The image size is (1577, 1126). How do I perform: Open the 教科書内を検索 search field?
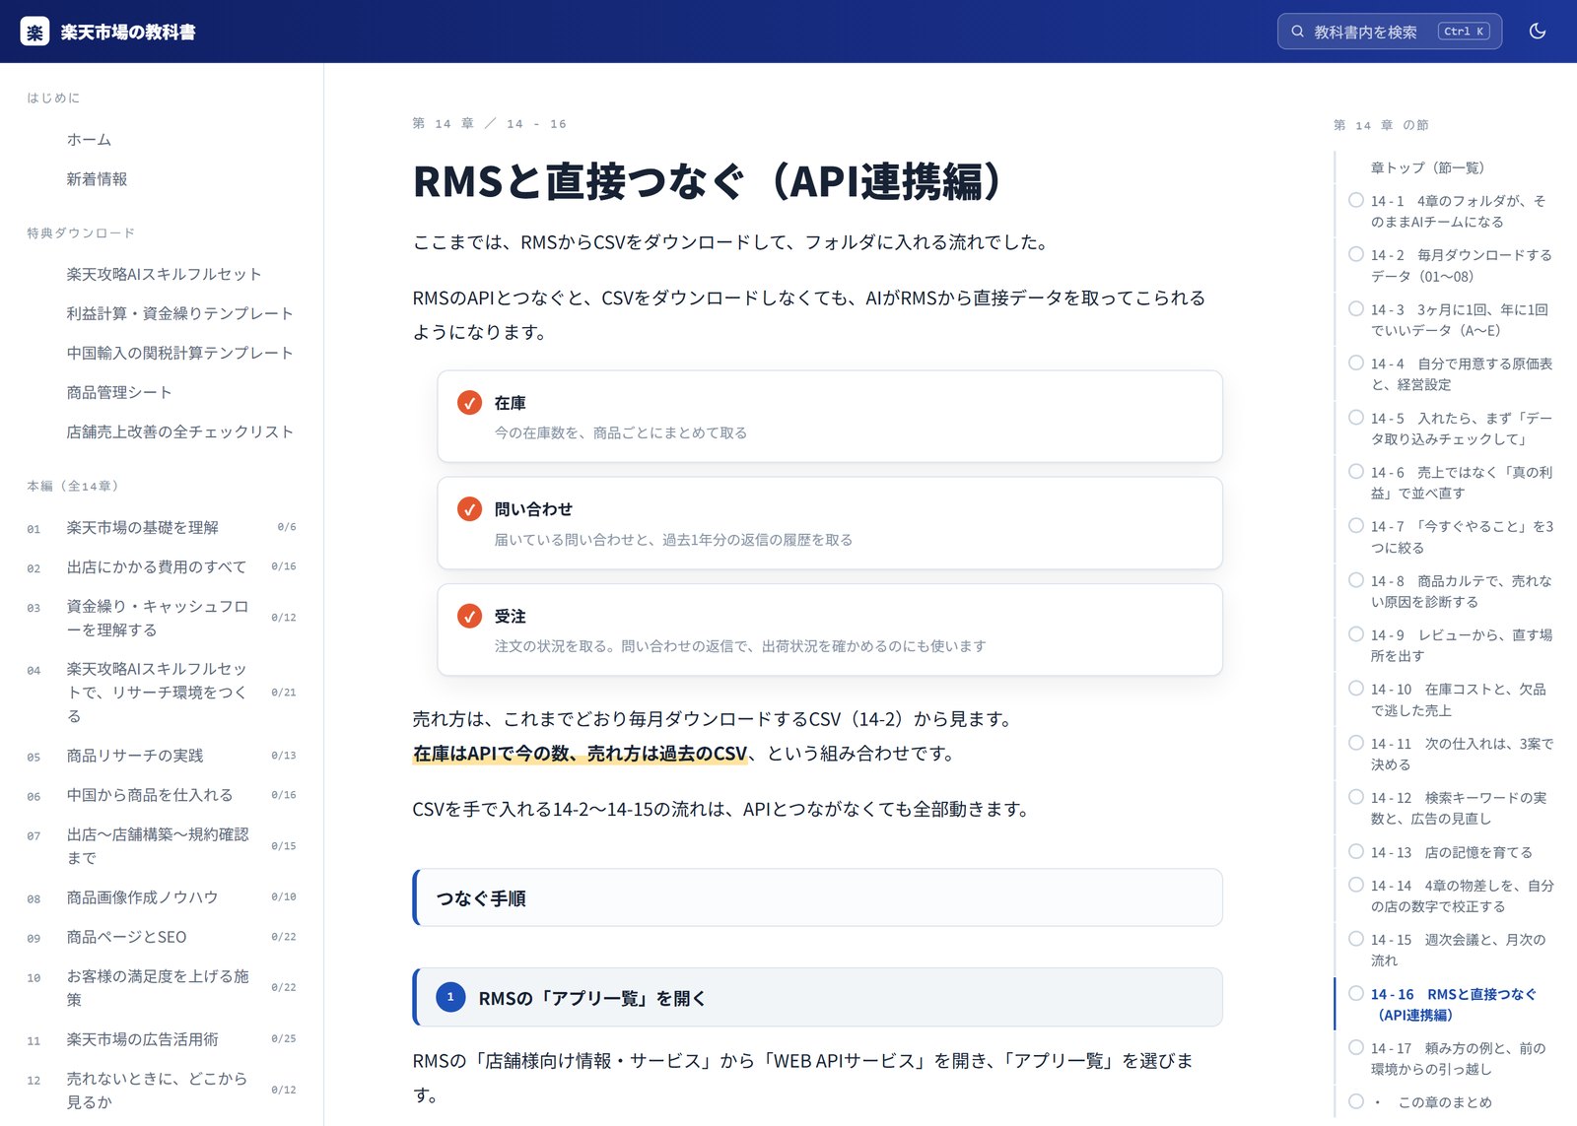point(1389,32)
